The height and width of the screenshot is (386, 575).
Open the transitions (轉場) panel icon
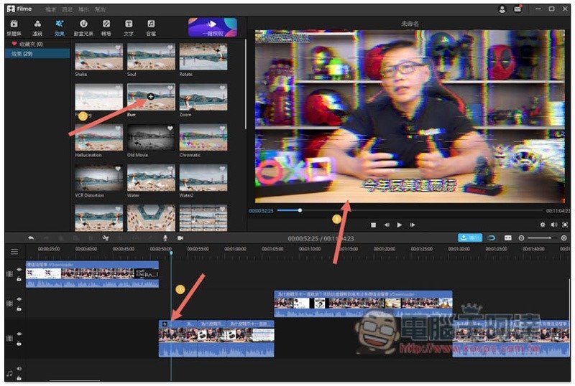[106, 27]
